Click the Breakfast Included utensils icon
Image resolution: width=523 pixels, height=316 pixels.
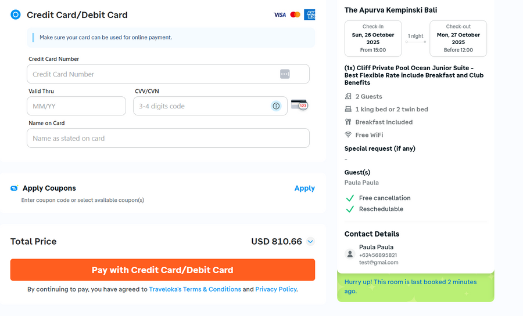click(348, 122)
